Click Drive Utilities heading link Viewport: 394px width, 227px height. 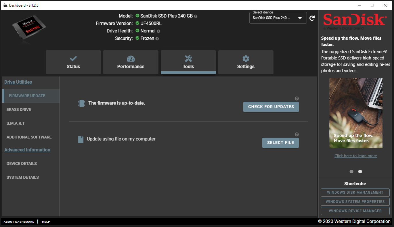click(x=18, y=82)
